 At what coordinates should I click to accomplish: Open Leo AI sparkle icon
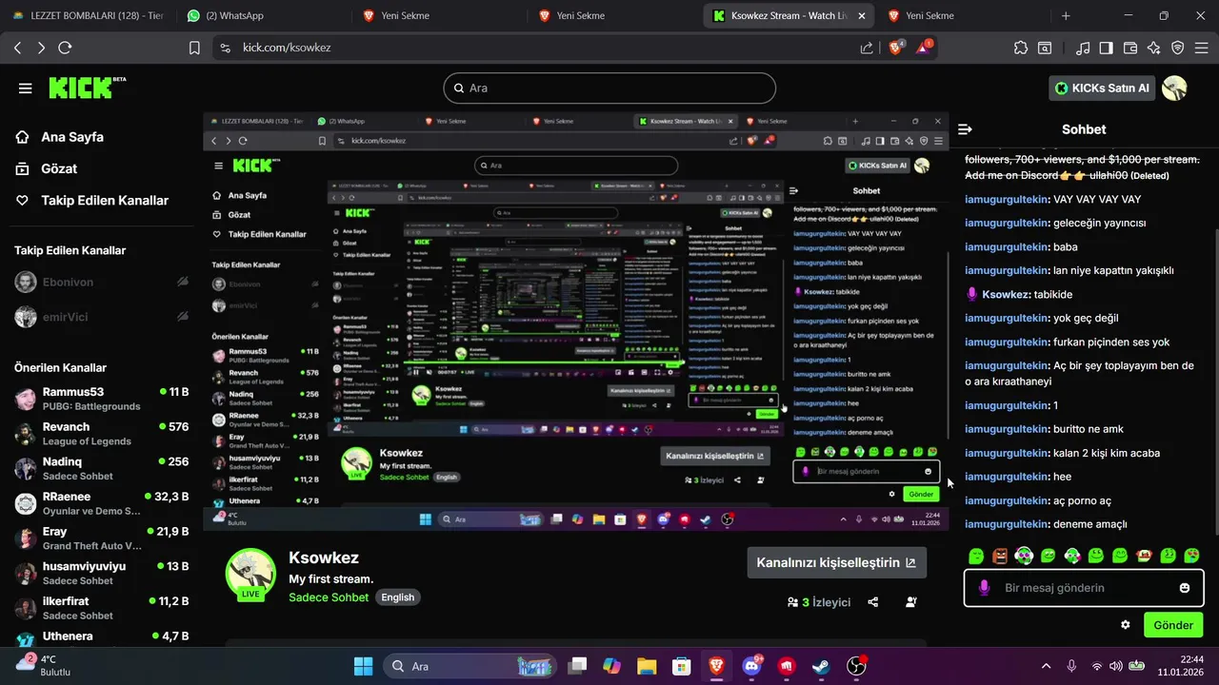pos(1154,48)
